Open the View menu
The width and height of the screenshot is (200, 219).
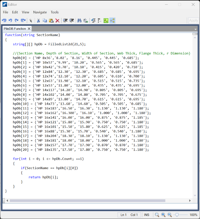[25, 12]
